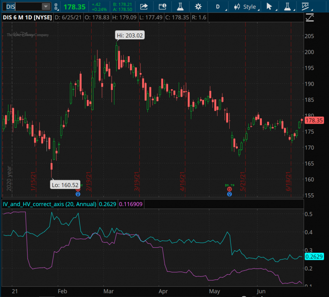
Task: Click the 0.5 volatility axis label
Action: (308, 214)
